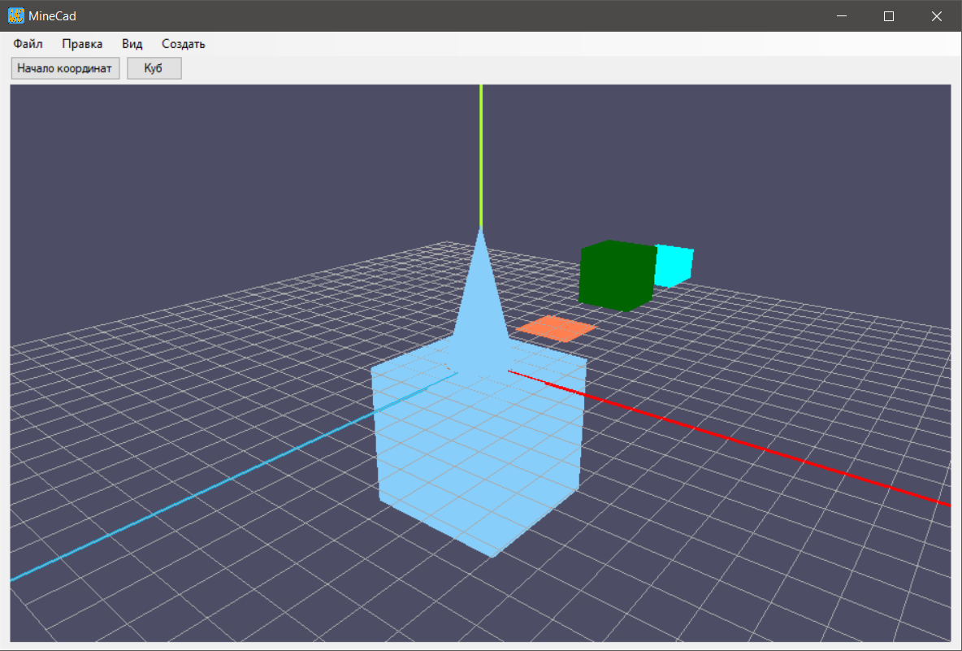Click the Куб button
The width and height of the screenshot is (962, 651).
pyautogui.click(x=154, y=68)
